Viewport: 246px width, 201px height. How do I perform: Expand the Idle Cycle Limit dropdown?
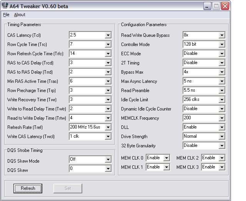click(222, 100)
